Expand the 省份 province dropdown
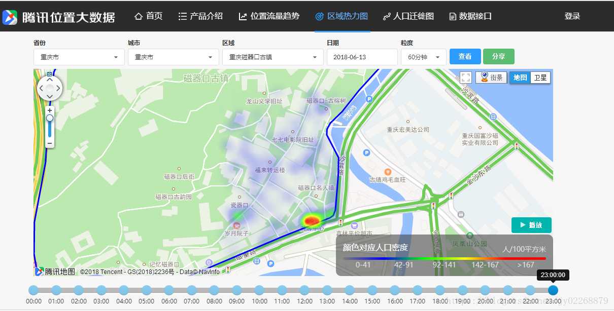Image resolution: width=614 pixels, height=311 pixels. coord(79,57)
